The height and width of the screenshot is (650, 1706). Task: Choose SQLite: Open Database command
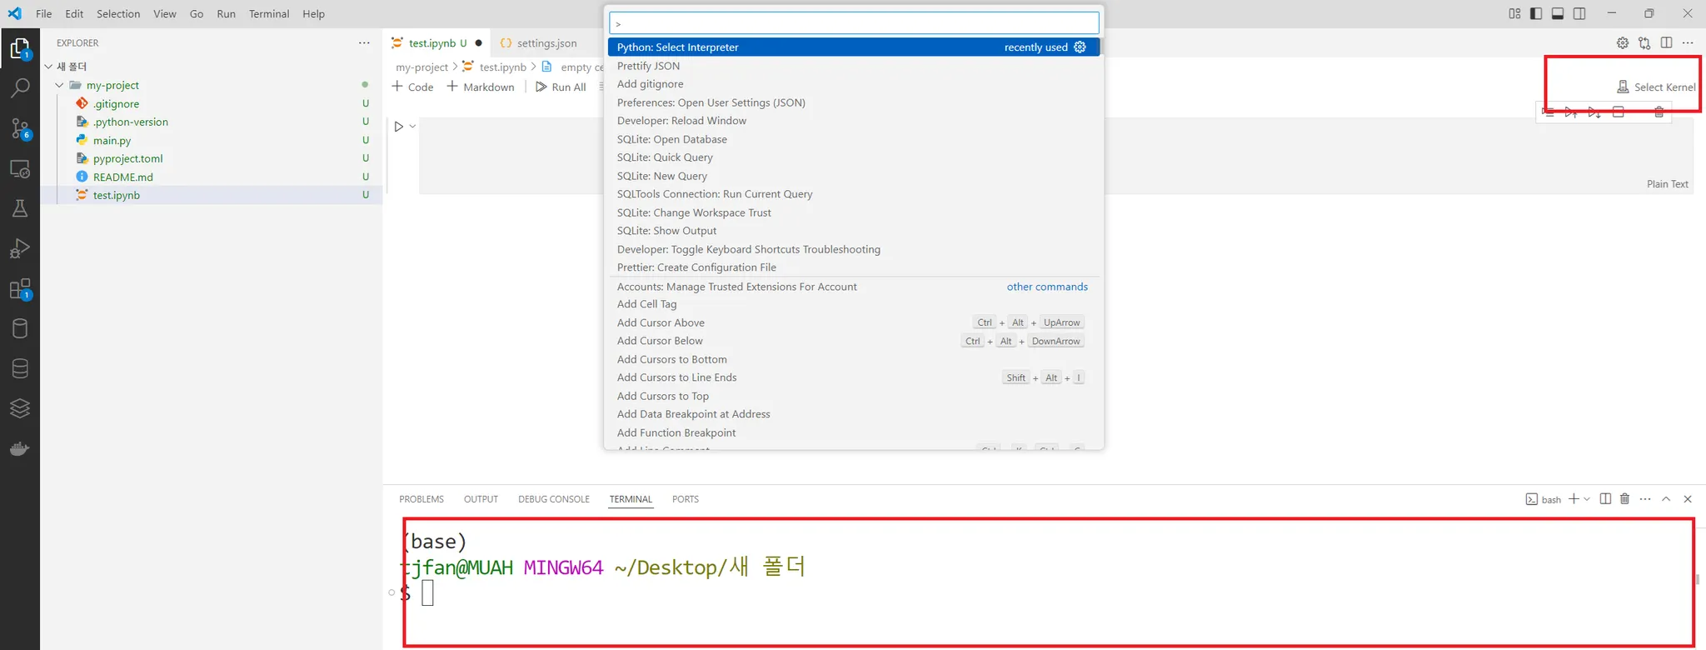click(x=854, y=139)
